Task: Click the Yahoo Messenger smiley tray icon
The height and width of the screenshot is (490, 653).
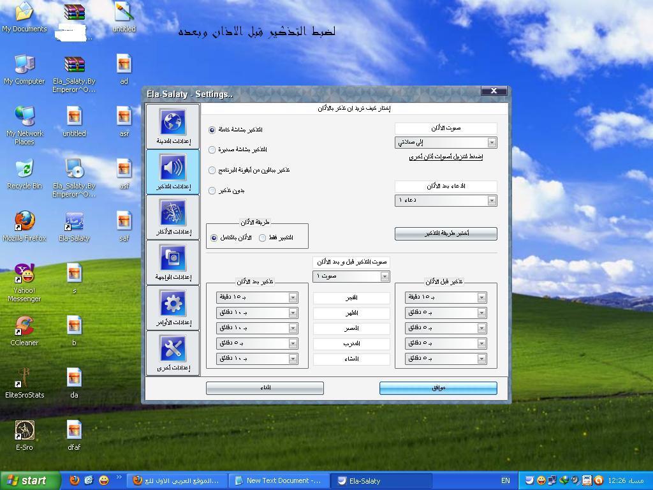Action: 541,480
